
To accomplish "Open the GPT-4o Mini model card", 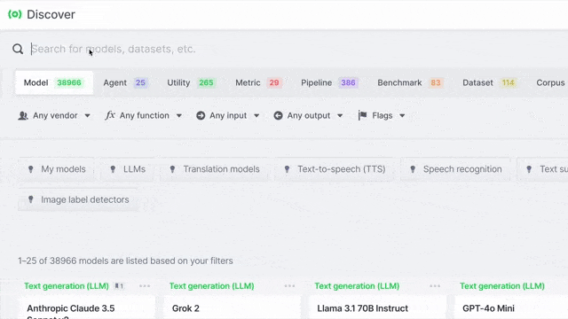I will tap(511, 307).
